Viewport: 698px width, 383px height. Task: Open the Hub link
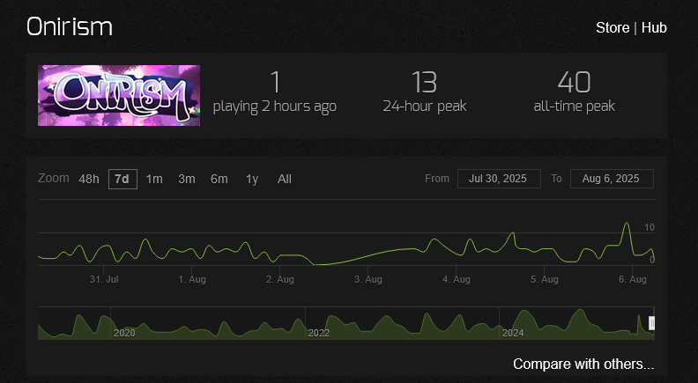tap(654, 27)
